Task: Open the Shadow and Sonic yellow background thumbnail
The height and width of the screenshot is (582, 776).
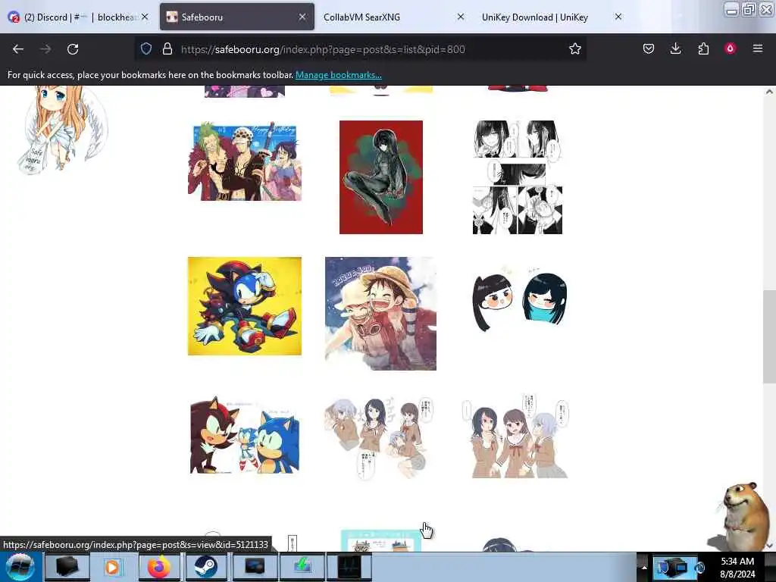Action: pyautogui.click(x=245, y=306)
